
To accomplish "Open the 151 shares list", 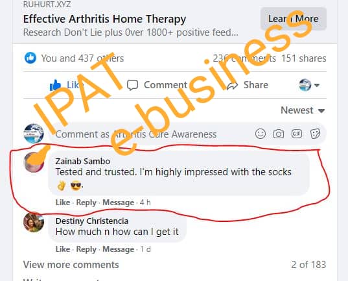I will click(304, 58).
